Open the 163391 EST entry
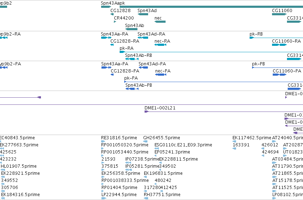Screen dimensions: 303x200 (234, 148)
